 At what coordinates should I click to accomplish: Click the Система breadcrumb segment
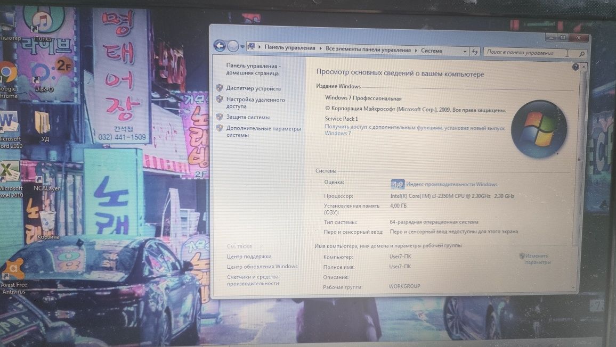[431, 51]
